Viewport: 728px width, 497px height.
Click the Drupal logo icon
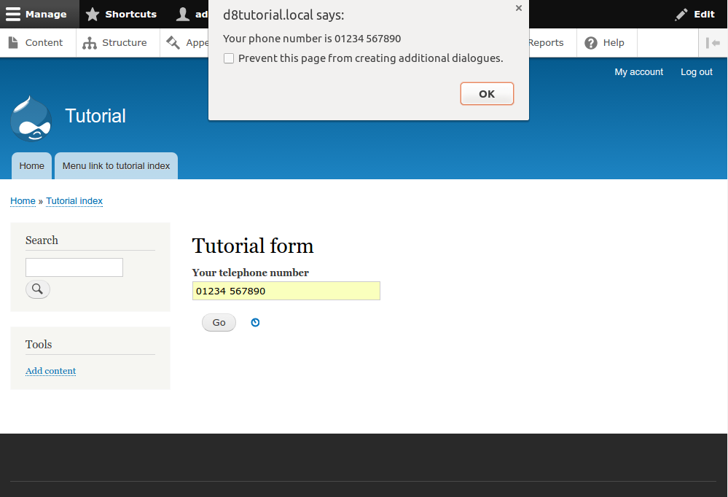(x=31, y=118)
